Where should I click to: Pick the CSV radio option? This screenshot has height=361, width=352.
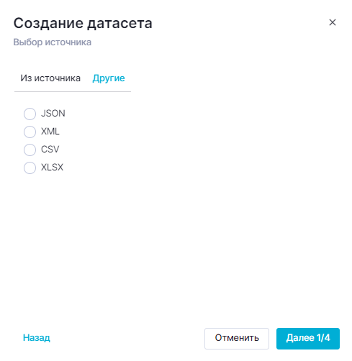(x=30, y=150)
